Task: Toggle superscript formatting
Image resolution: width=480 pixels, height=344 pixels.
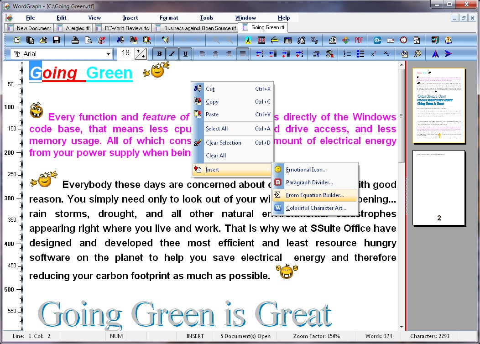Action: click(x=374, y=54)
